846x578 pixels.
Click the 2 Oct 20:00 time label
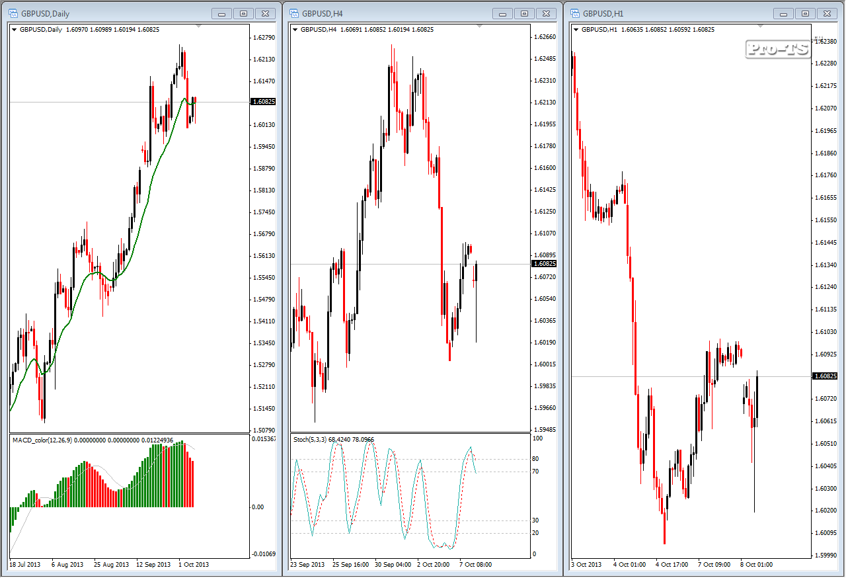coord(435,565)
